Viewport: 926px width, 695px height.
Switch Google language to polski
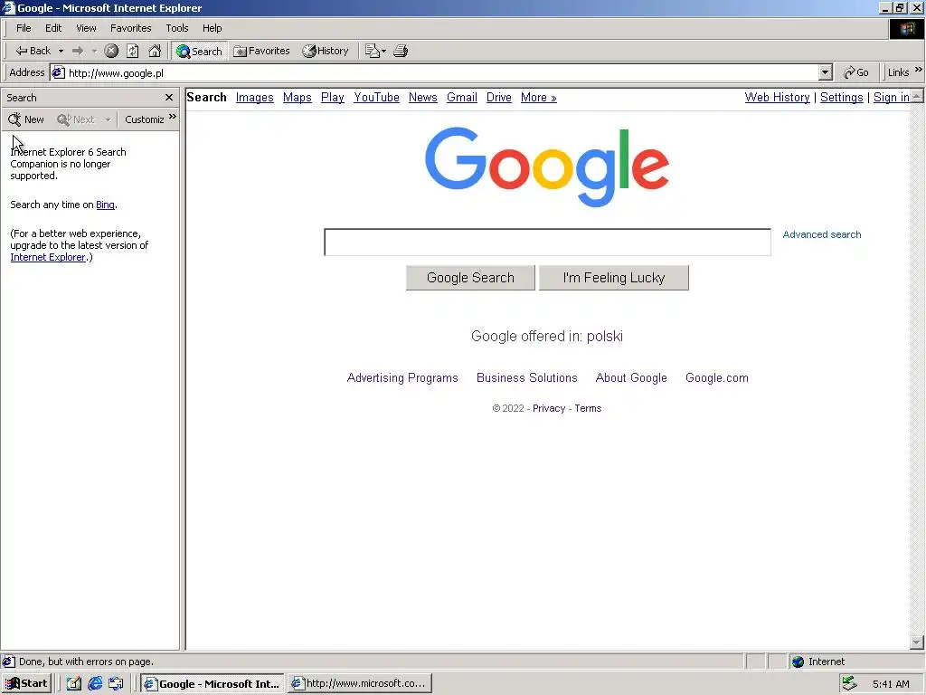pyautogui.click(x=605, y=337)
